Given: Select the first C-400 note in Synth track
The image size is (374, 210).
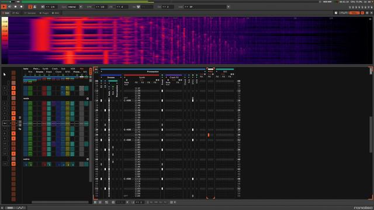Looking at the screenshot, I should [x=127, y=100].
